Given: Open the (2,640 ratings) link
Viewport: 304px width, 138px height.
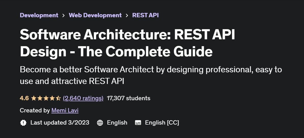Looking at the screenshot, I should pyautogui.click(x=83, y=98).
